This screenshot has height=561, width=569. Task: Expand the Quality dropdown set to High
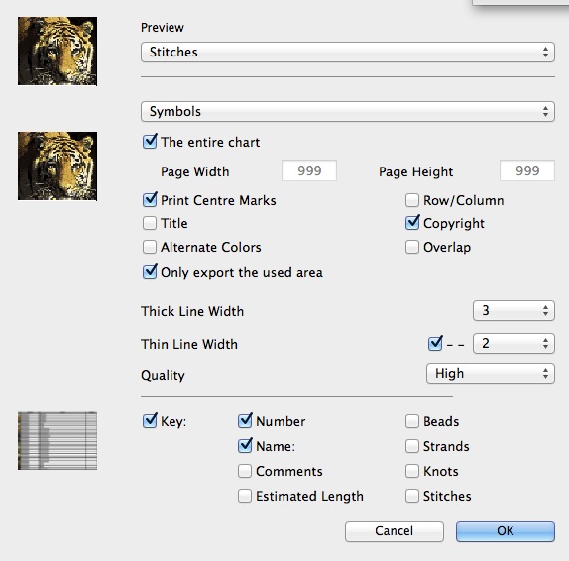coord(491,373)
